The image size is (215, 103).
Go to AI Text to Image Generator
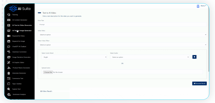(x=22, y=31)
